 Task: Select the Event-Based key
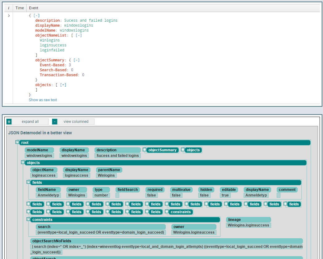[52, 65]
